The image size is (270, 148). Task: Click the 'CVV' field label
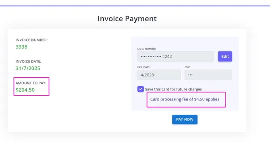[187, 67]
